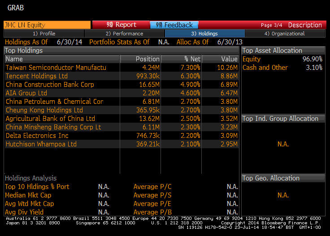
Task: Click the Holdings Analysis heading
Action: (x=31, y=178)
